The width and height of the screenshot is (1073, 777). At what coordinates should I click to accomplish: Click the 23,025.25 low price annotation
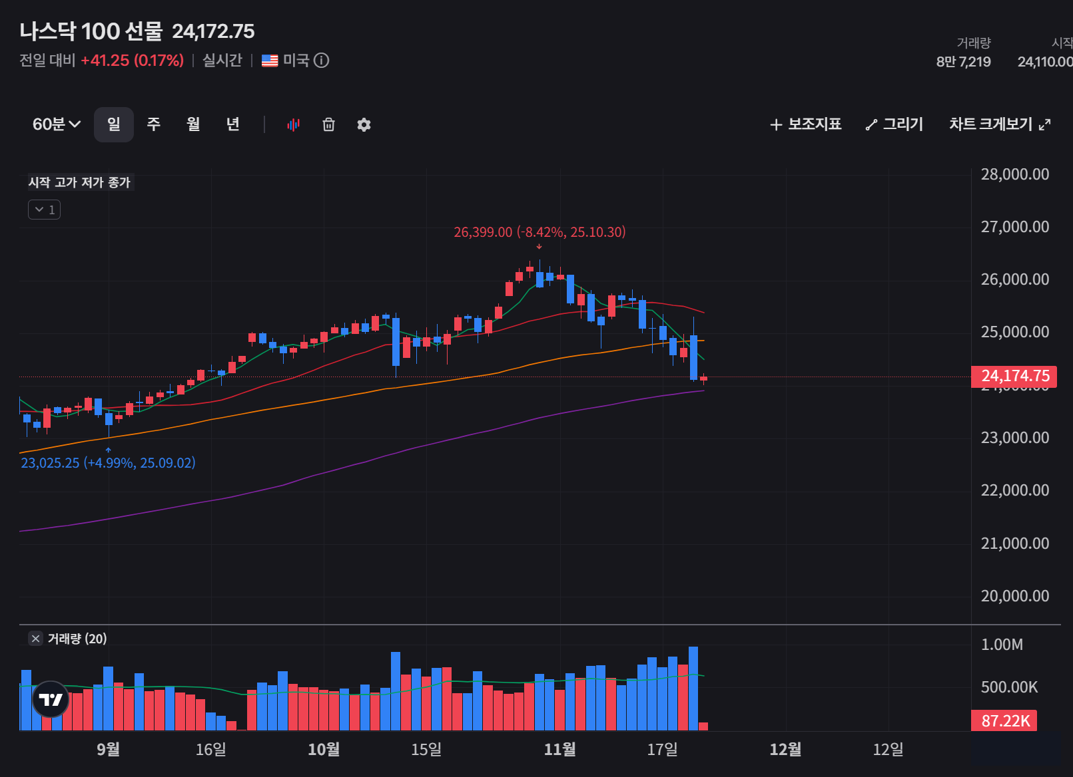(x=108, y=463)
